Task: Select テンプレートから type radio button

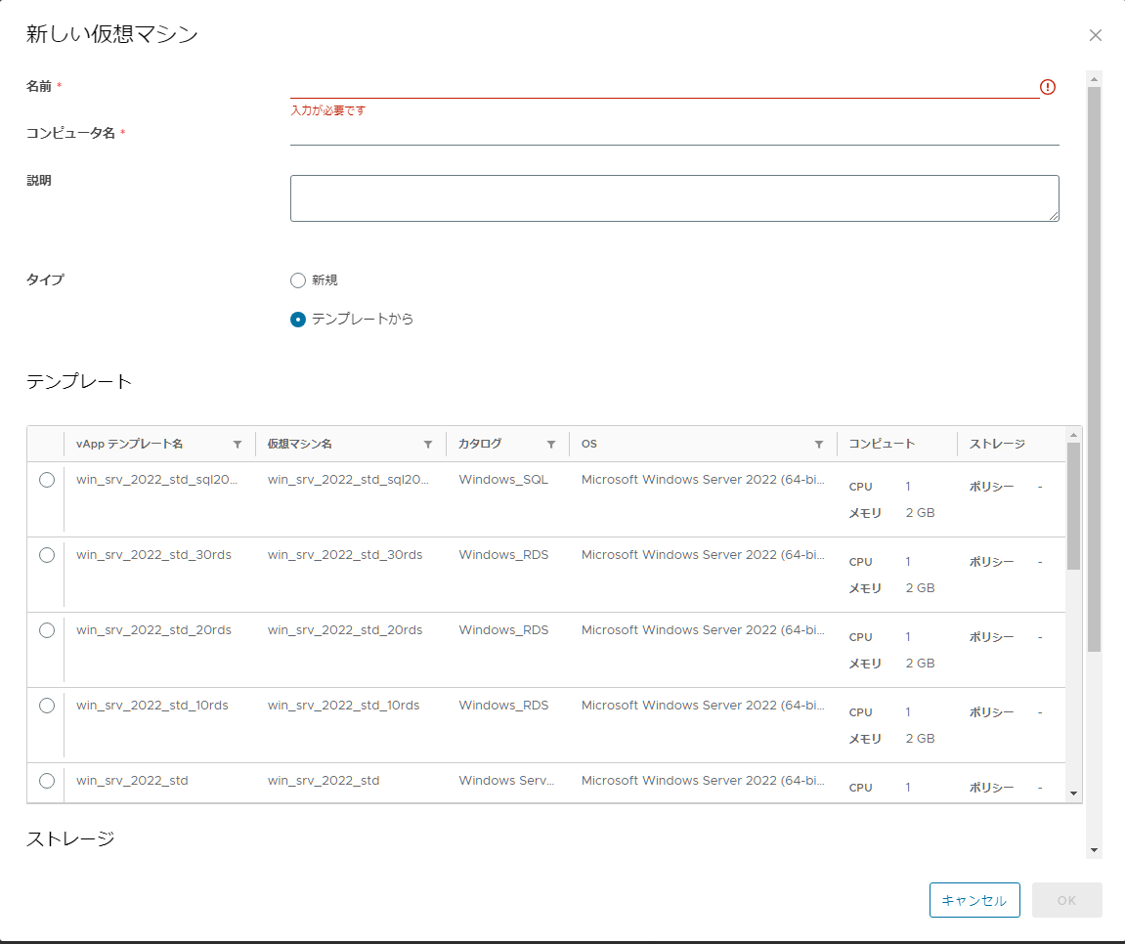Action: (x=298, y=320)
